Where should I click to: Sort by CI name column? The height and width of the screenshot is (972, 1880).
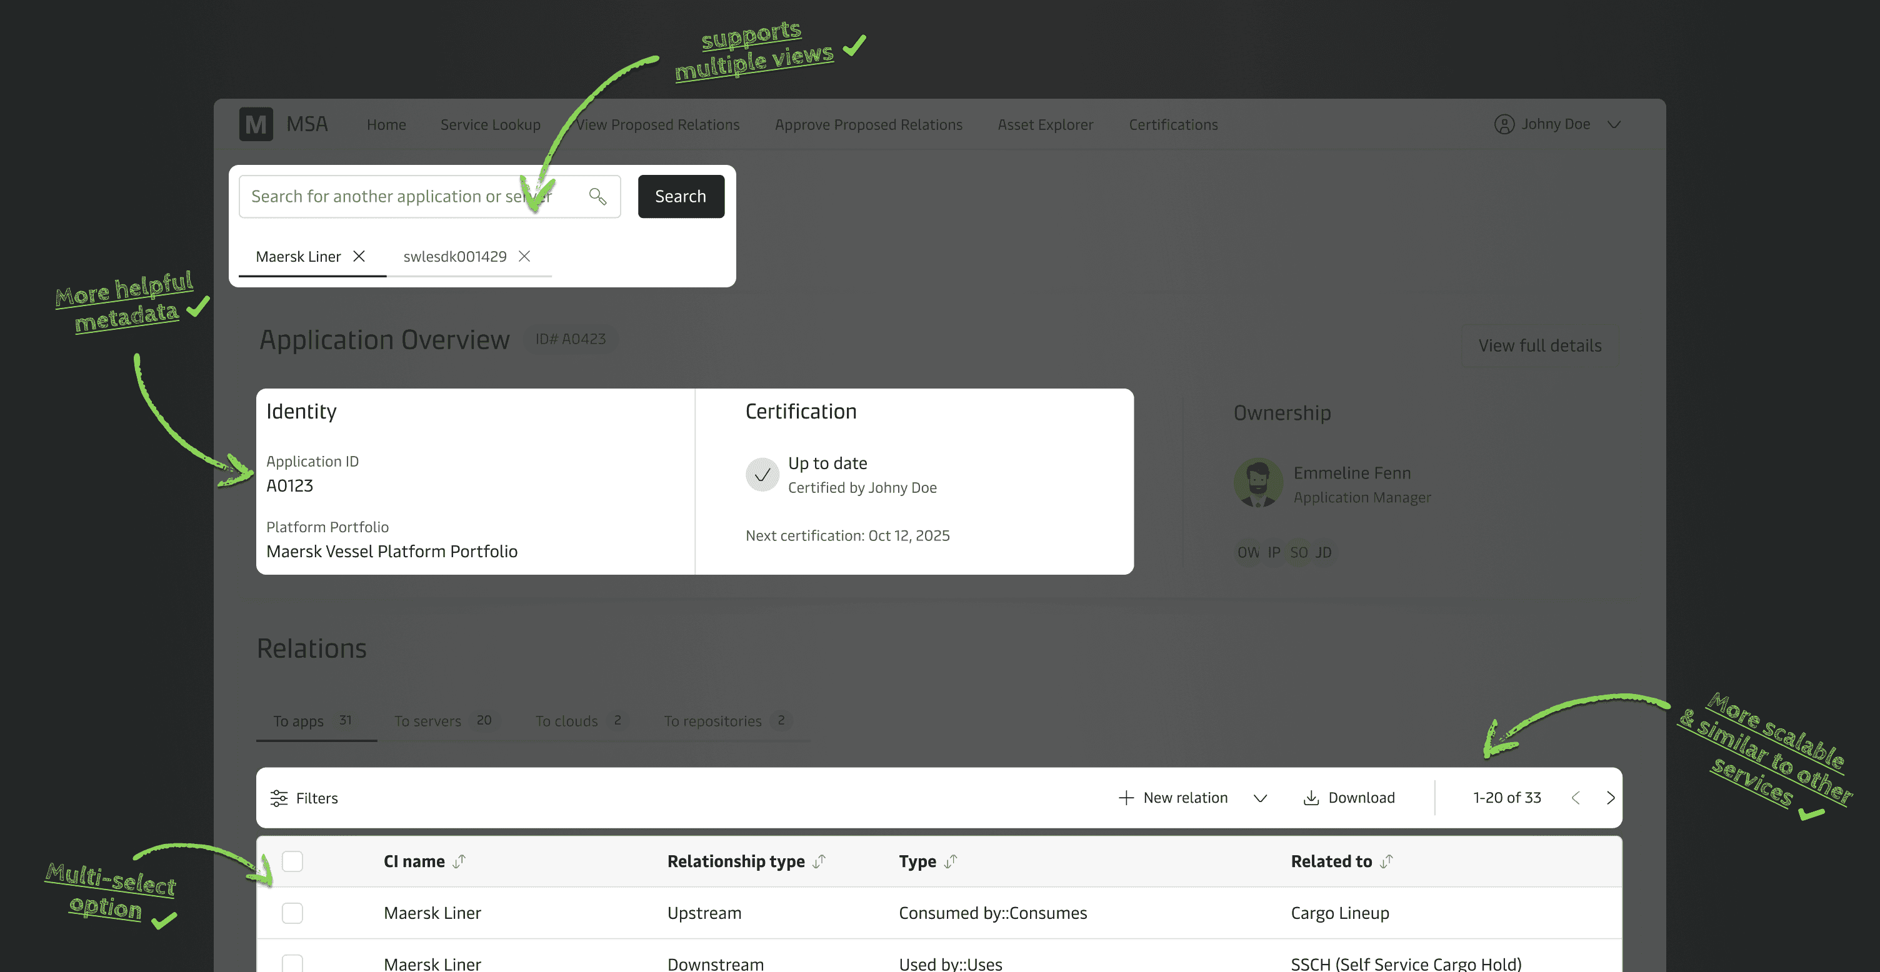click(x=459, y=861)
